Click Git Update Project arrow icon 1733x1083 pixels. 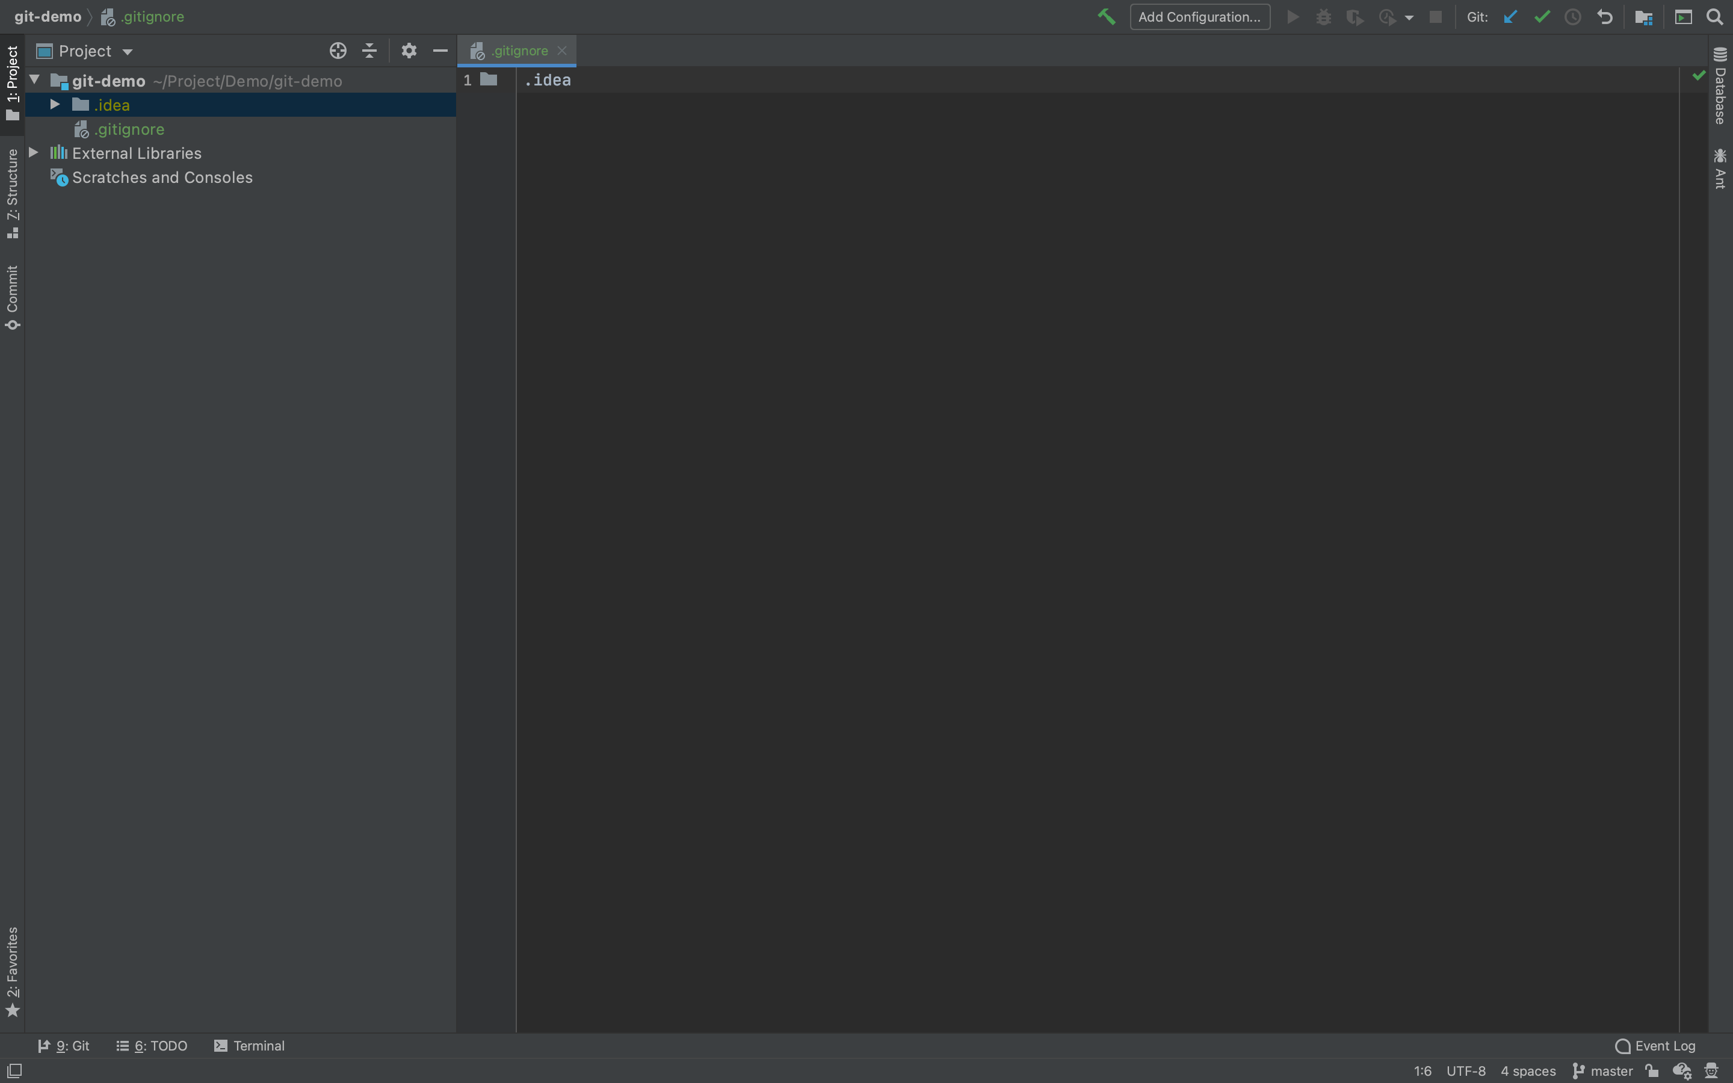click(1510, 16)
